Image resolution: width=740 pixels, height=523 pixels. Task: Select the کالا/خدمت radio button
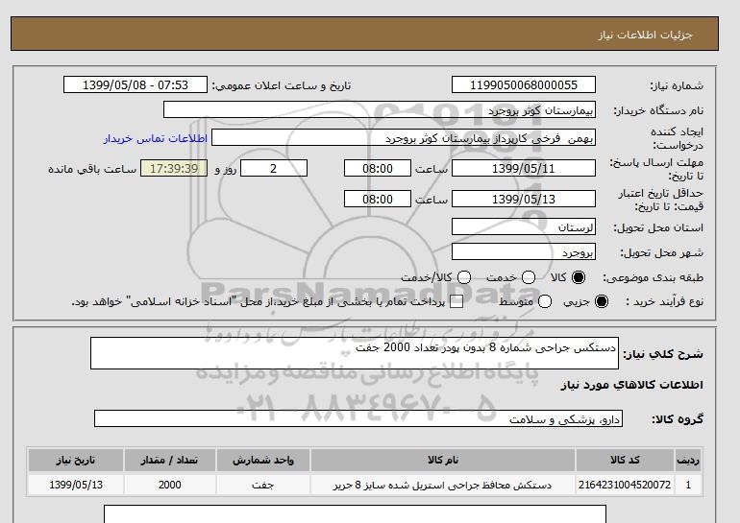point(464,277)
